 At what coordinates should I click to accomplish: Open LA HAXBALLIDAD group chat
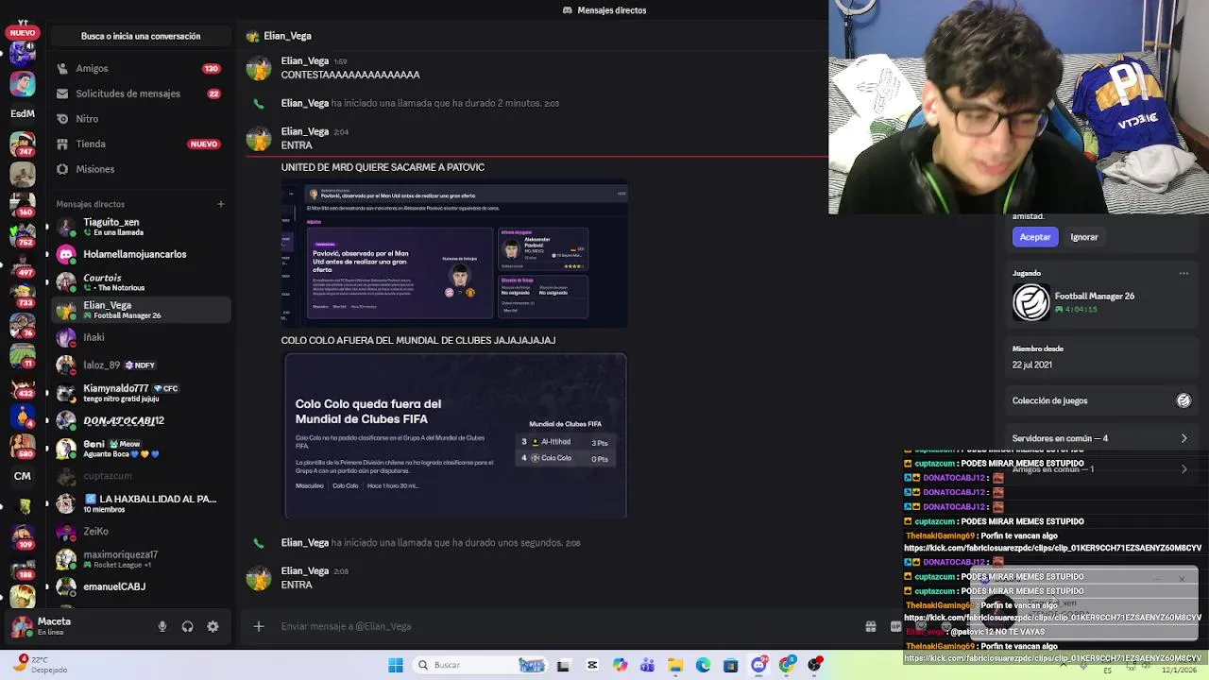tap(140, 503)
